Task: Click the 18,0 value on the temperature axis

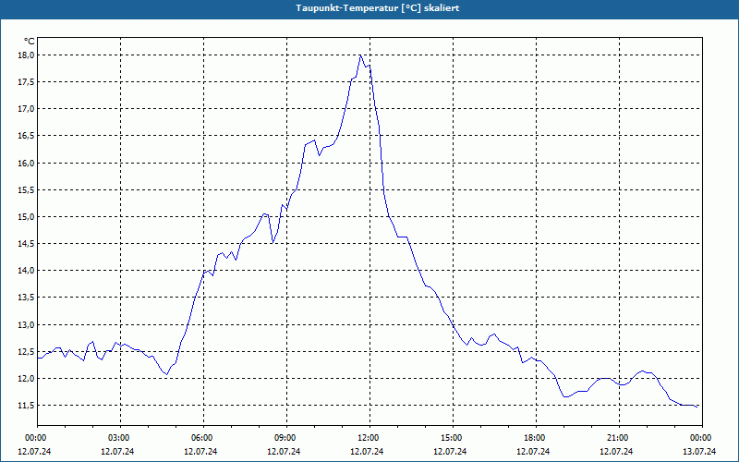Action: [27, 55]
